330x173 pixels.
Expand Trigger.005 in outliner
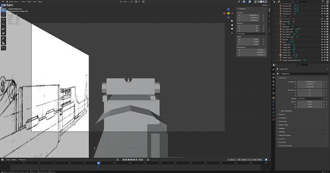coord(278,55)
